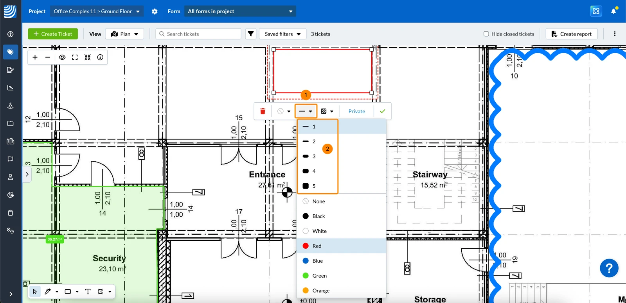Zoom in on the plan
This screenshot has width=626, height=303.
[35, 57]
